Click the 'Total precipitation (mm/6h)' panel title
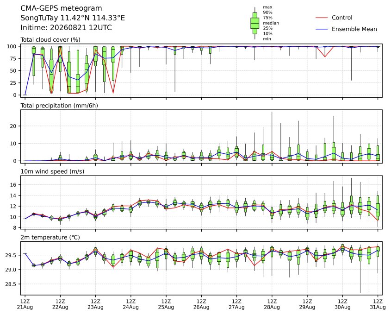The height and width of the screenshot is (315, 391). (x=59, y=106)
